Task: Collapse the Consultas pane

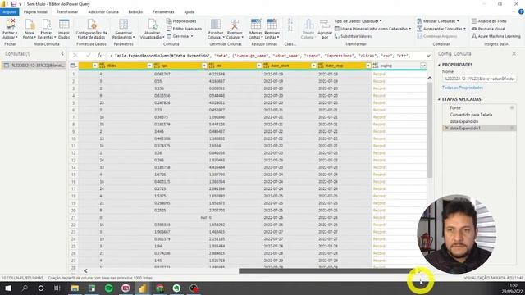Action: (x=62, y=53)
